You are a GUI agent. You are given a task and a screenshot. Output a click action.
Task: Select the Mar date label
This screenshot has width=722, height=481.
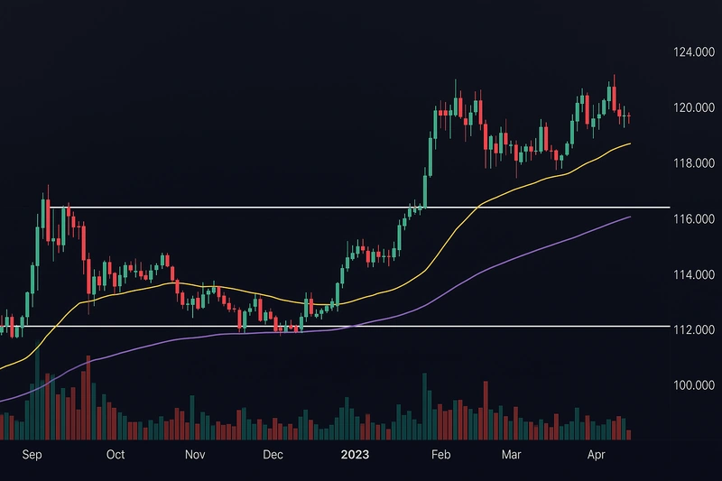coord(513,456)
